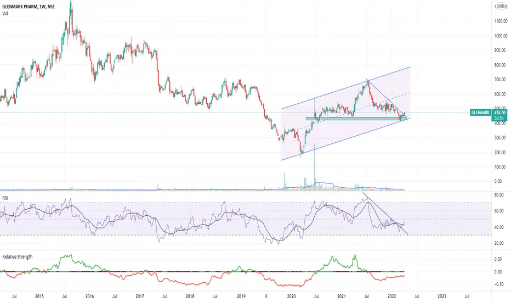Screen dimensions: 511x302
Task: Click the 2023 time axis label
Action: click(442, 297)
